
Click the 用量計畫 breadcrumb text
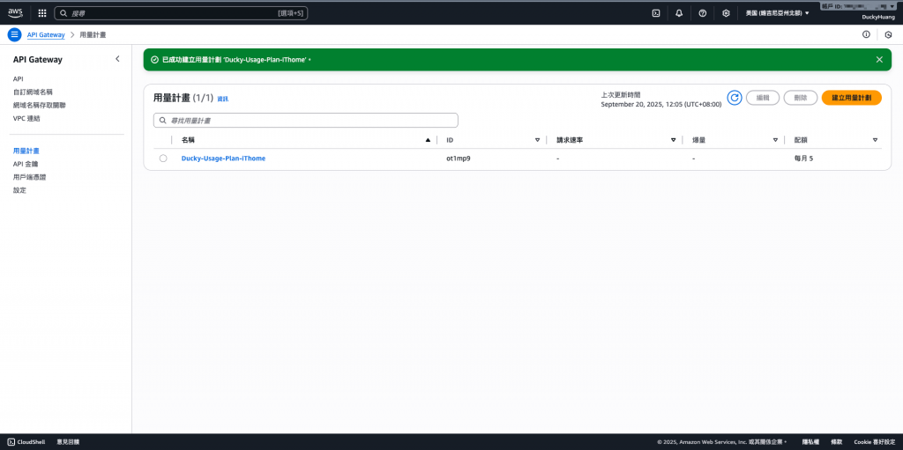[92, 35]
